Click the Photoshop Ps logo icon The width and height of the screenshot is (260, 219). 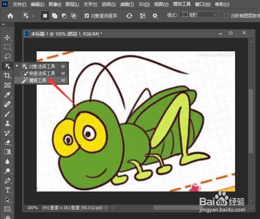tap(5, 4)
